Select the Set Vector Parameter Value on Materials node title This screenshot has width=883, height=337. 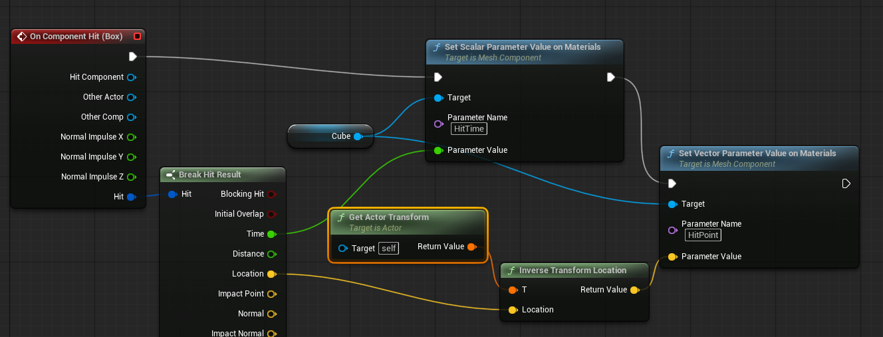tap(757, 154)
